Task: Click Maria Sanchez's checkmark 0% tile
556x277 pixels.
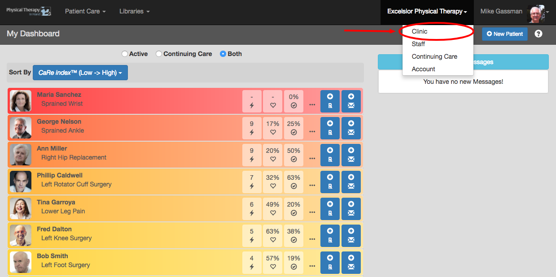Action: tap(293, 101)
